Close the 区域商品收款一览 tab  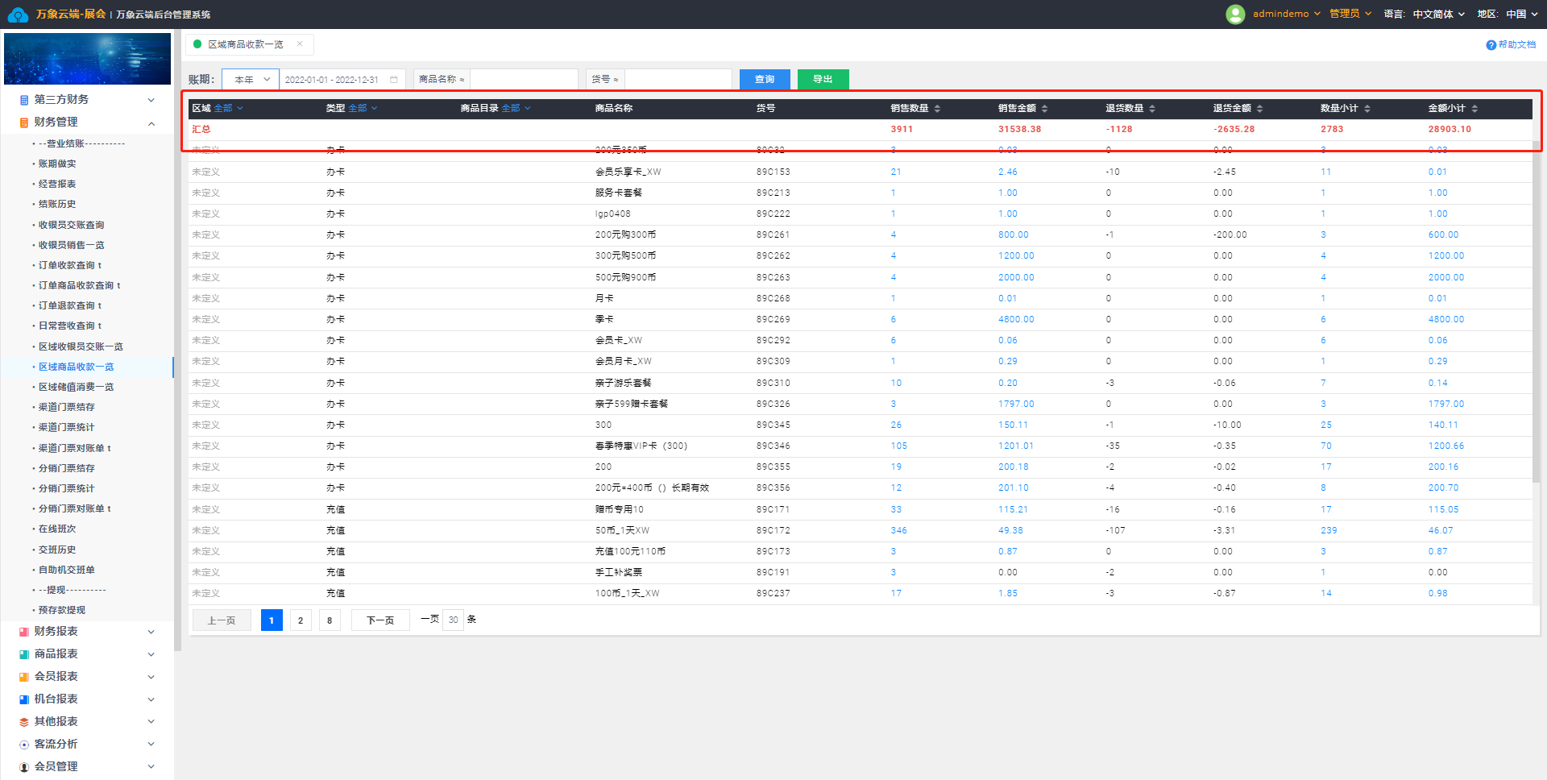tap(300, 44)
